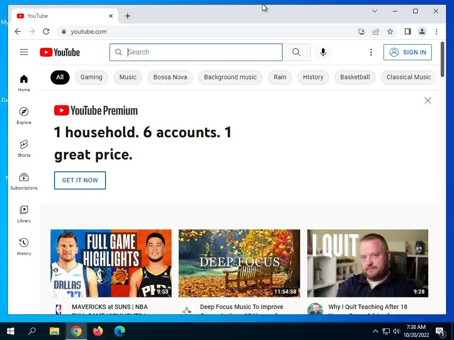Click GET IT NOW for Premium
Viewport: 454px width, 340px height.
pos(80,181)
